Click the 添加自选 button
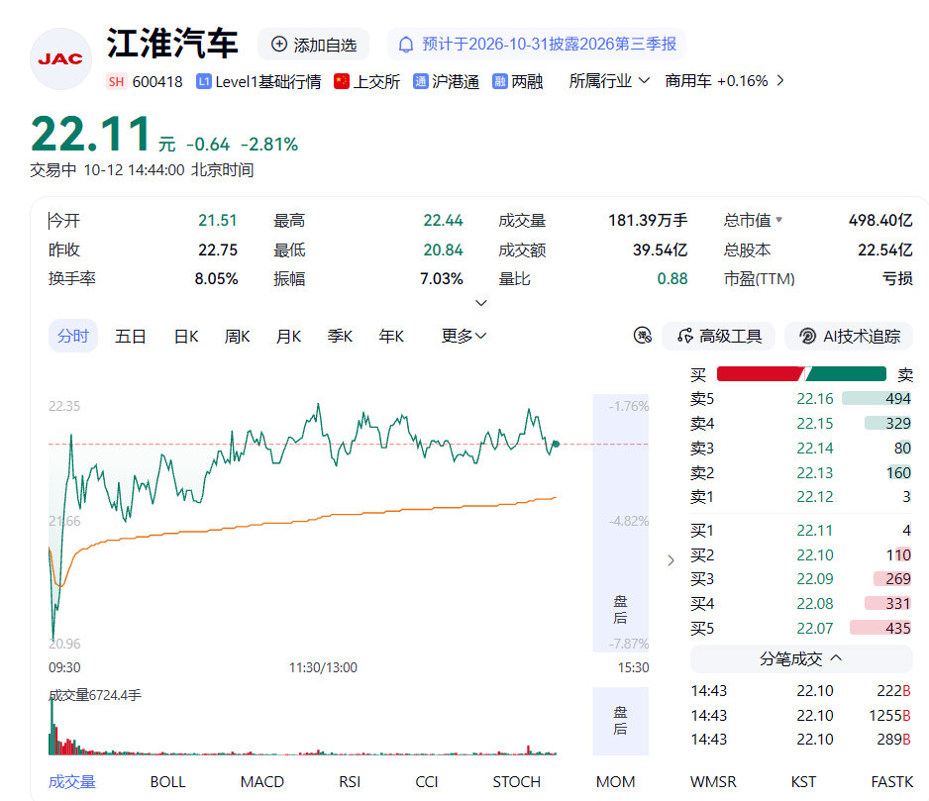929x801 pixels. pos(313,45)
